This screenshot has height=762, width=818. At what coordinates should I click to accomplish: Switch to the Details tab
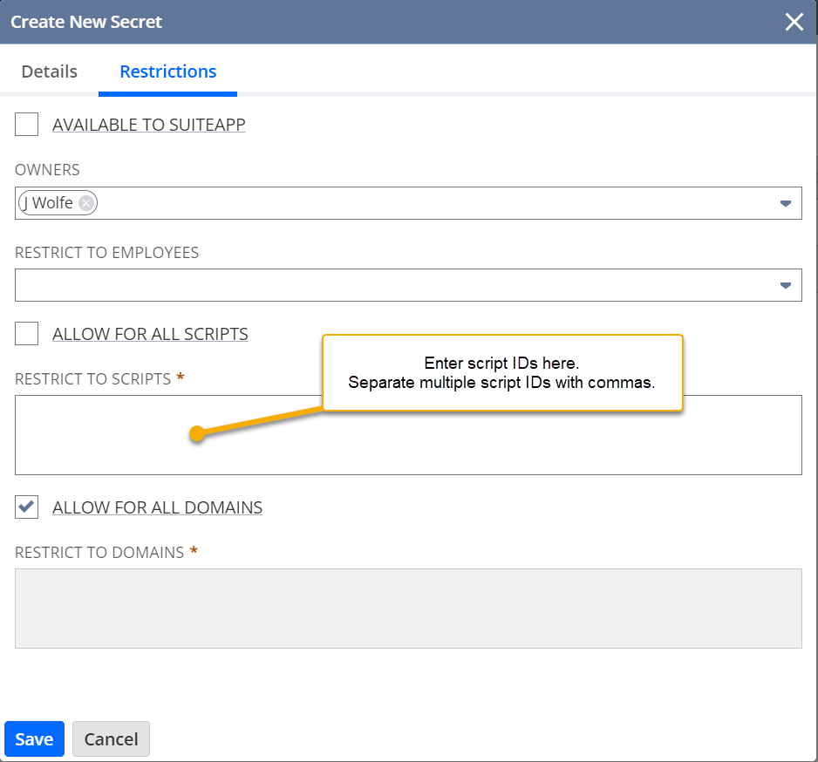50,71
